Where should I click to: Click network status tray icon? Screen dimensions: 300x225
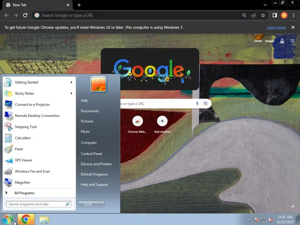click(x=263, y=219)
